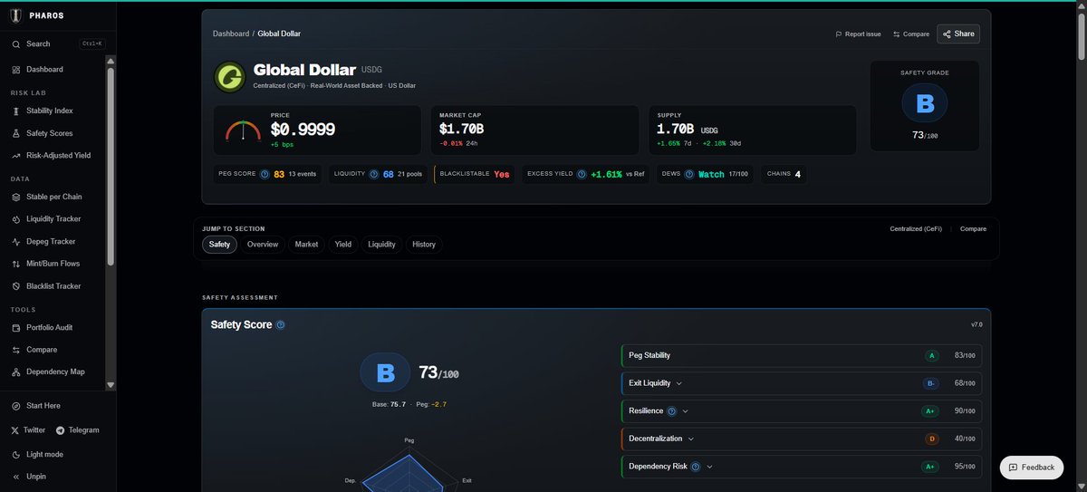Click the Stability Index icon

16,111
